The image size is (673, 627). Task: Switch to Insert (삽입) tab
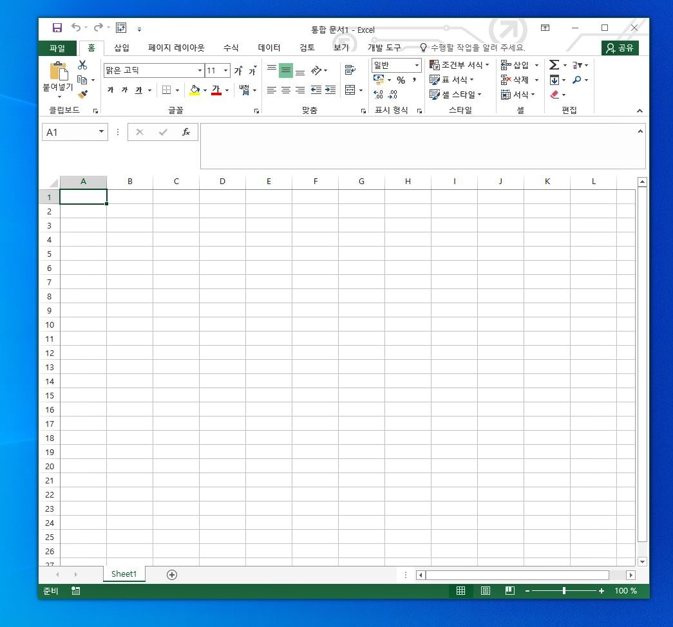122,48
